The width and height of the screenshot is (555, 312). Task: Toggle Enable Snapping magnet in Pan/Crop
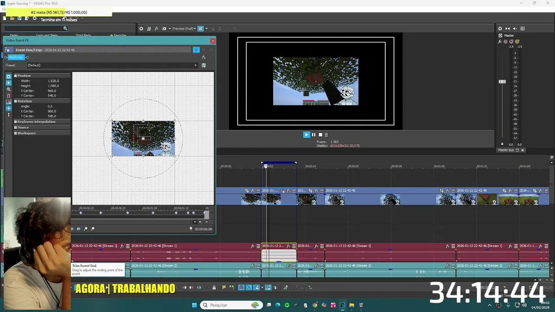(9, 96)
